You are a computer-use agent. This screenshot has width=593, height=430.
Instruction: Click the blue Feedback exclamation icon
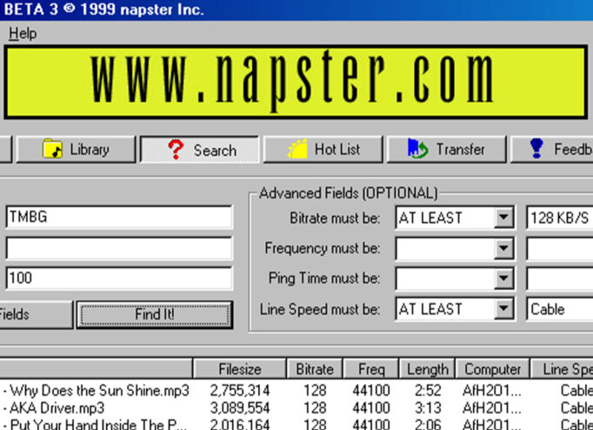[x=536, y=148]
